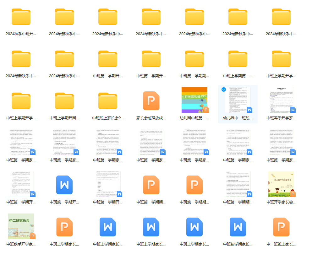Open the 中班线上家长会P folder
This screenshot has width=312, height=254.
click(x=107, y=100)
